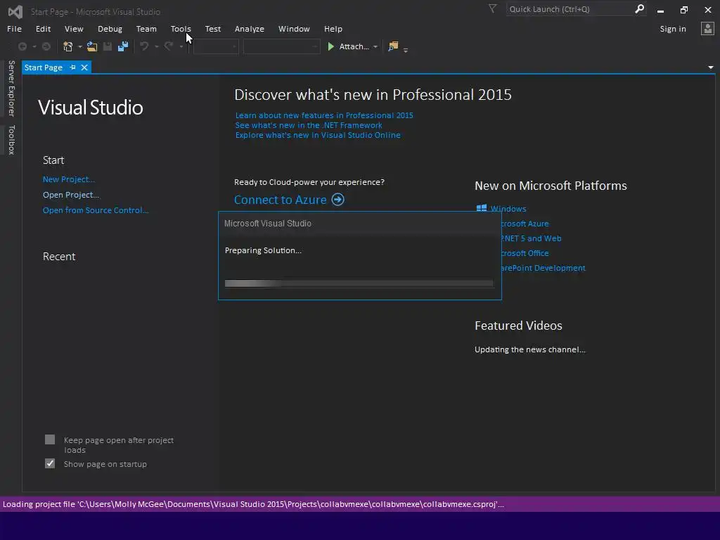Click the Visual Studio logo icon
The image size is (720, 540).
point(15,12)
